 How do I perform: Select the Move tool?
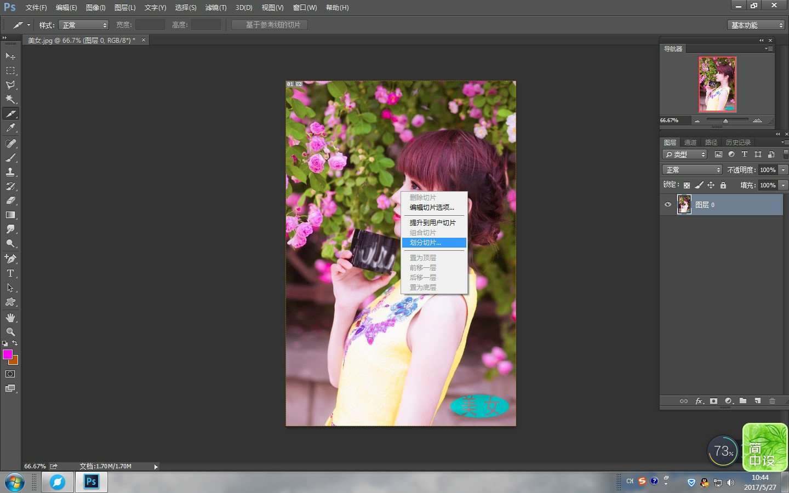point(10,56)
